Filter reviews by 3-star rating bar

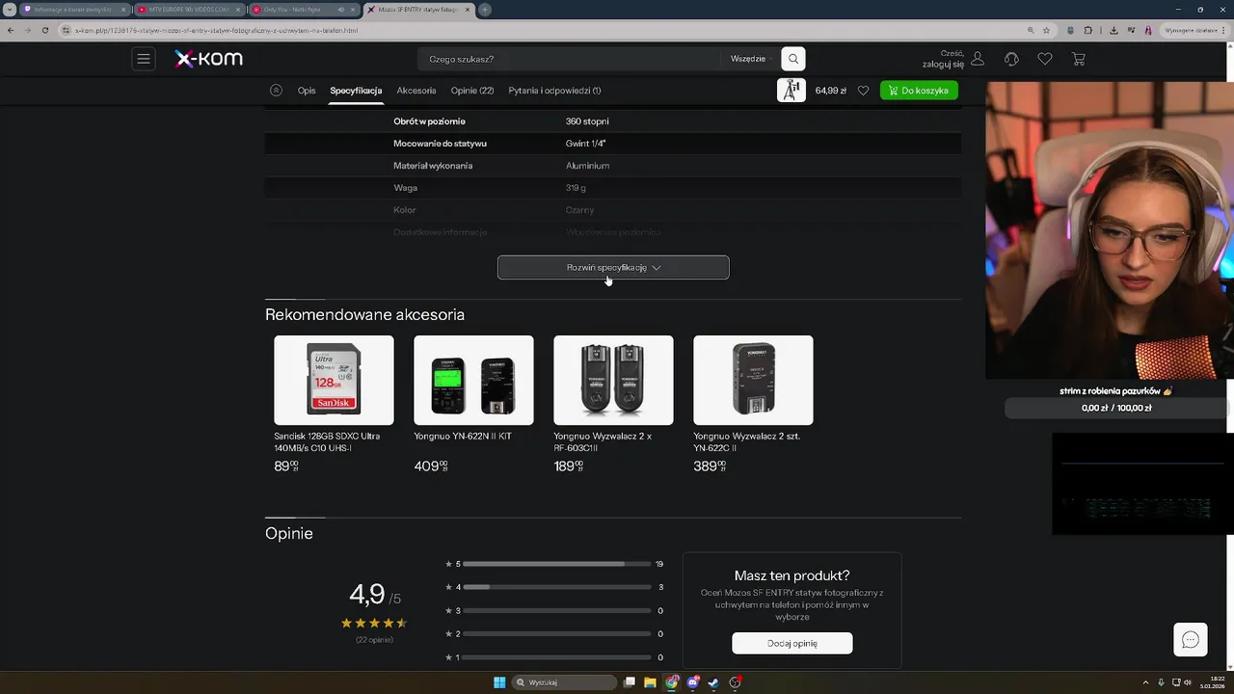[556, 610]
